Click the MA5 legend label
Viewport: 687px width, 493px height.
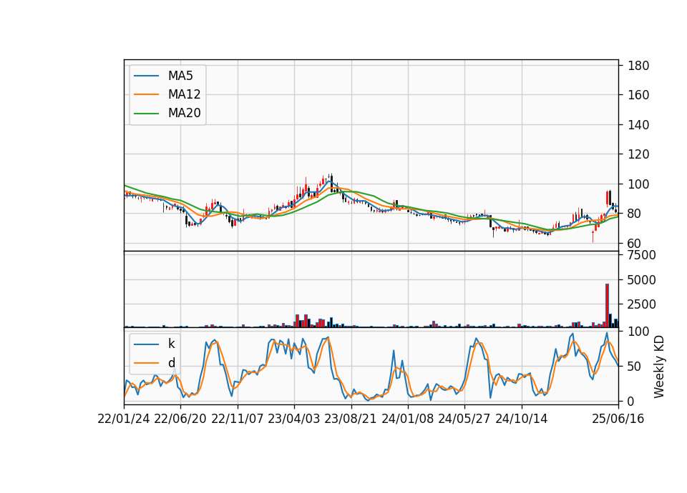tap(180, 76)
